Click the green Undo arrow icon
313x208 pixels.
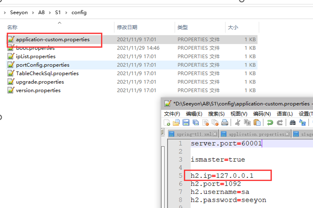click(x=270, y=122)
